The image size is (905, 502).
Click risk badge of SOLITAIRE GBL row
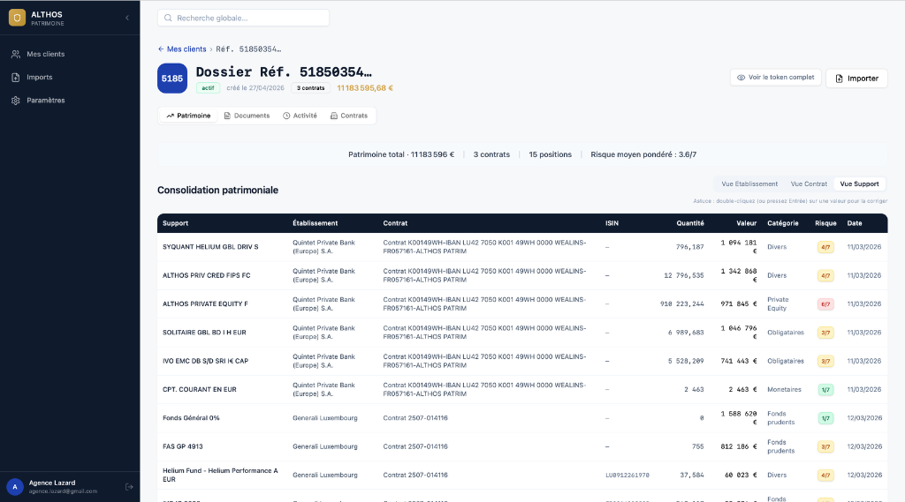(825, 333)
